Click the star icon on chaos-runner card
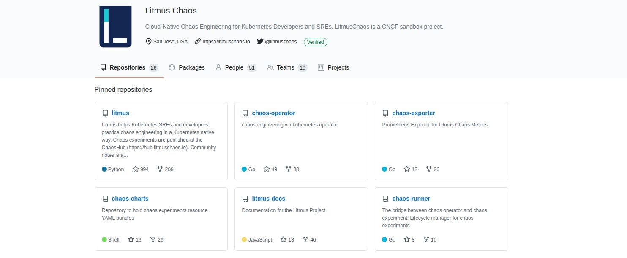The width and height of the screenshot is (627, 258). point(407,239)
